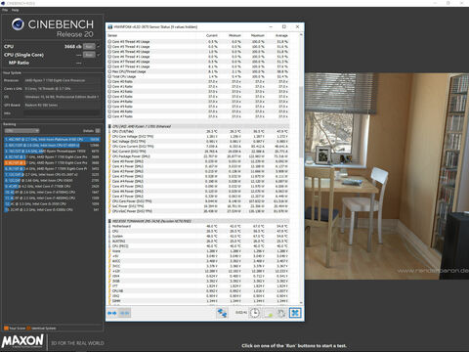Select the Motherboard temperature row
This screenshot has height=352, width=469.
click(x=198, y=226)
